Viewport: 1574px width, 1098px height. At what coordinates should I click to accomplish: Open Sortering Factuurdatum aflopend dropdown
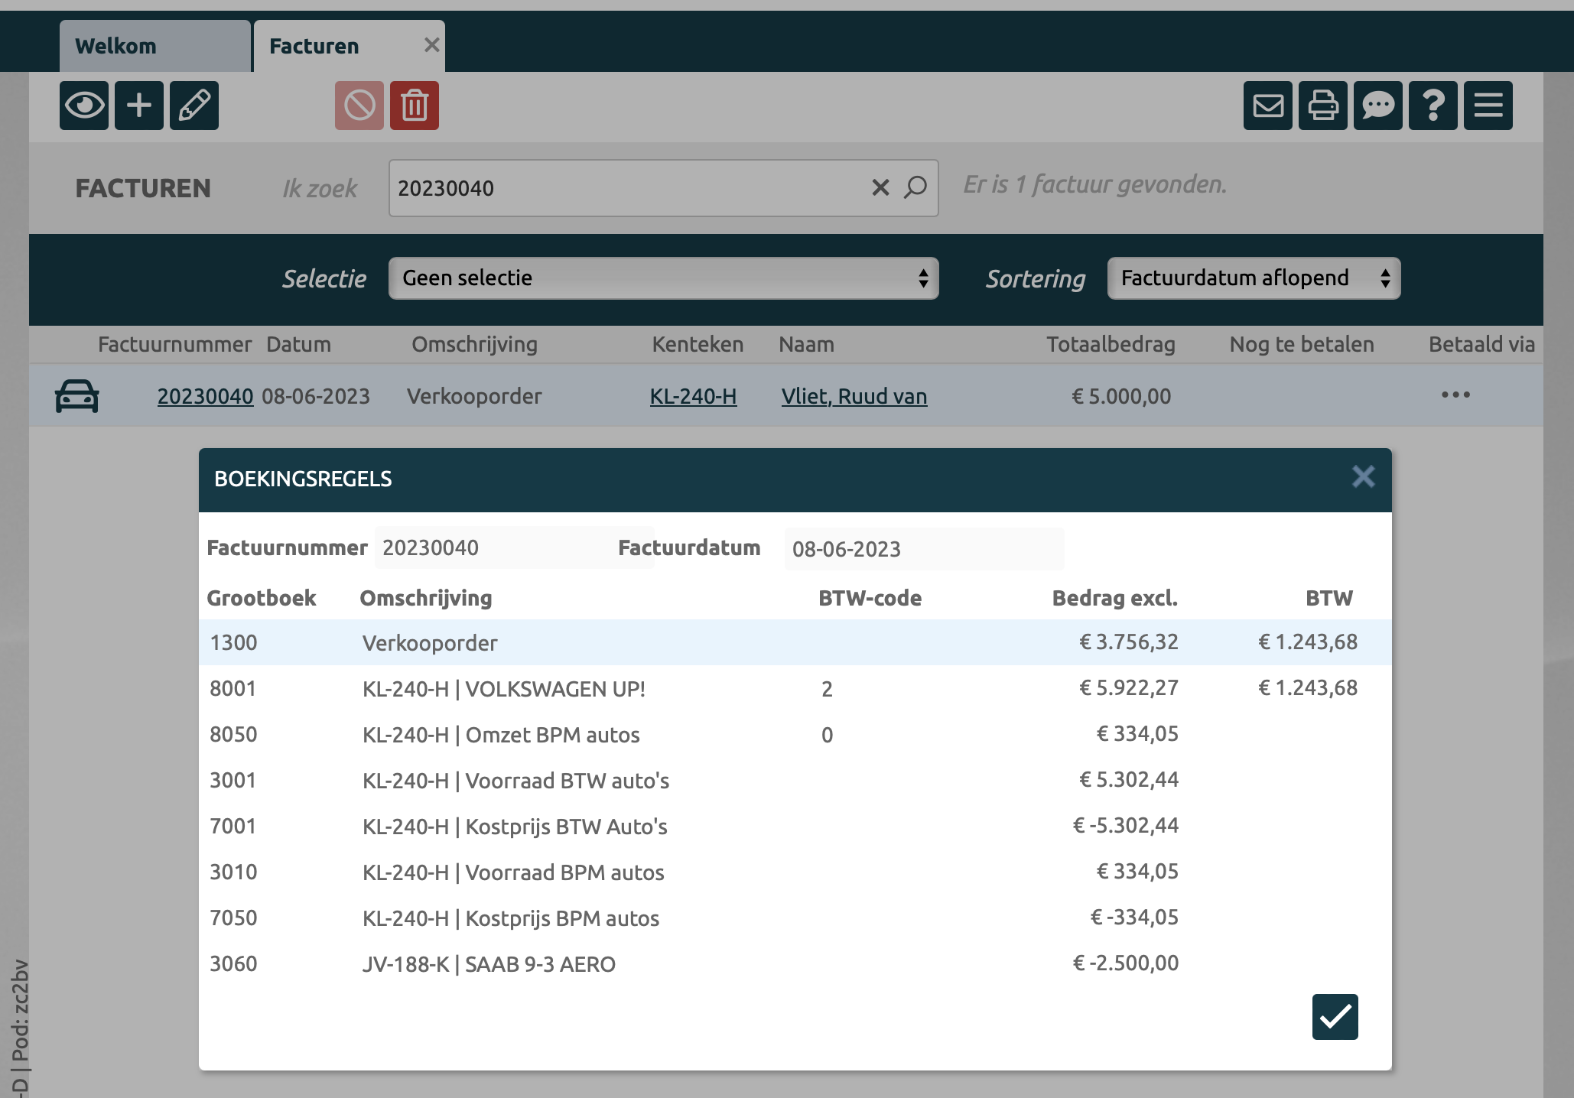pyautogui.click(x=1254, y=278)
